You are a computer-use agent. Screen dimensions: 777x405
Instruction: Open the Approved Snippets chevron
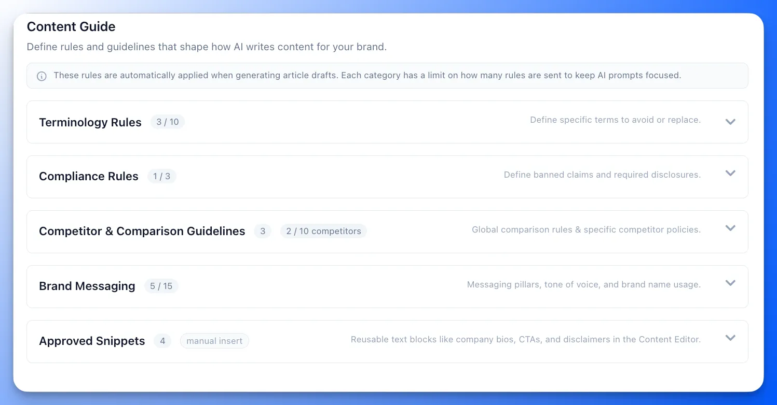pyautogui.click(x=730, y=338)
